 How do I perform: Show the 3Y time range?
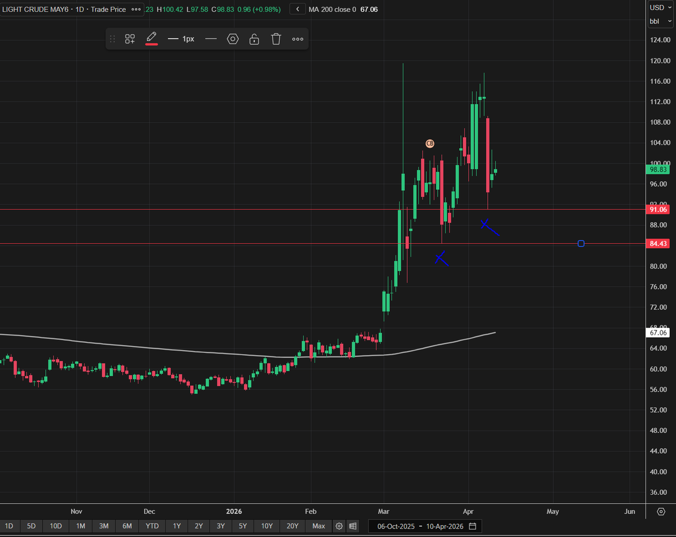tap(221, 526)
